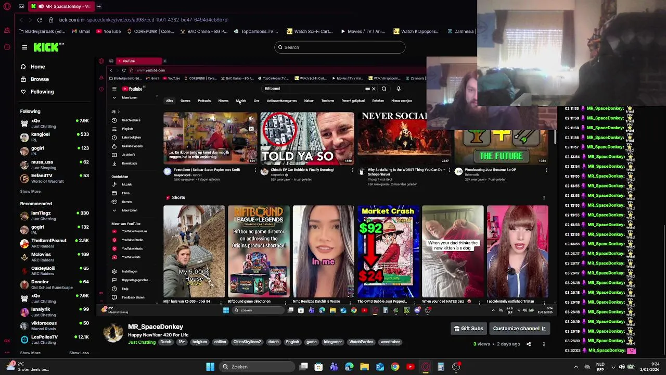The height and width of the screenshot is (375, 666).
Task: Click the weedtuber tag
Action: [390, 342]
